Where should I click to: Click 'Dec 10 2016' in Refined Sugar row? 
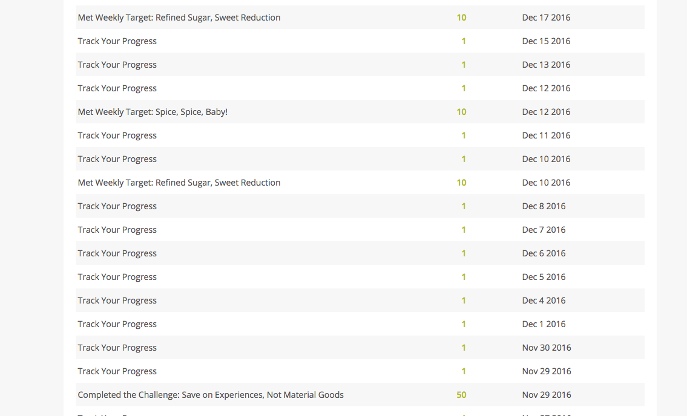(546, 183)
